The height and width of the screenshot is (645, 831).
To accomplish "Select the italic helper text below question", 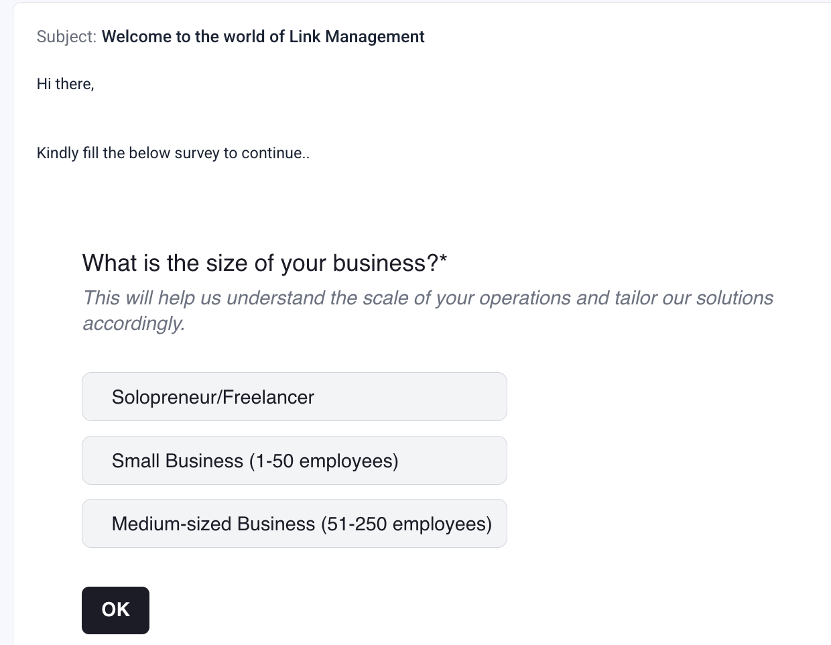I will pos(428,310).
